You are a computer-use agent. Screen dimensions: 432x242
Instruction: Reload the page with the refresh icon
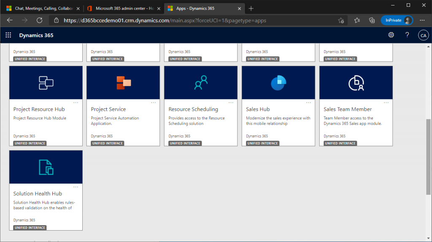coord(39,20)
